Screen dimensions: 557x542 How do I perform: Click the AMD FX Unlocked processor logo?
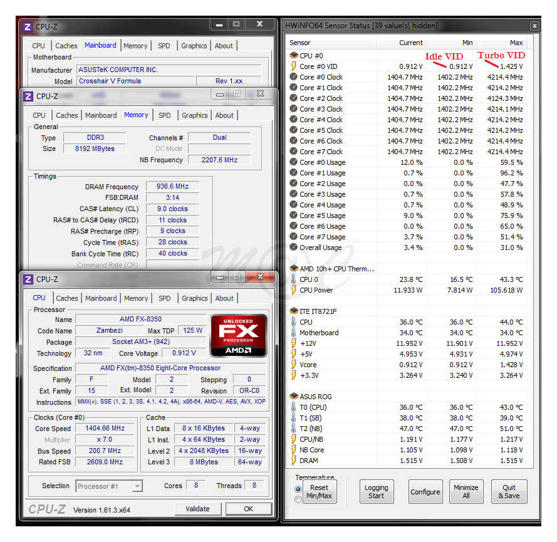pyautogui.click(x=238, y=336)
